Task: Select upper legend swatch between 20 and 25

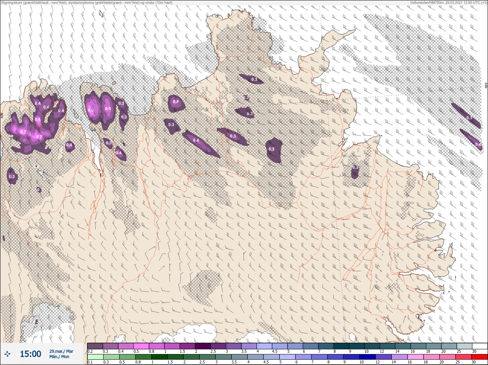Action: pyautogui.click(x=449, y=346)
